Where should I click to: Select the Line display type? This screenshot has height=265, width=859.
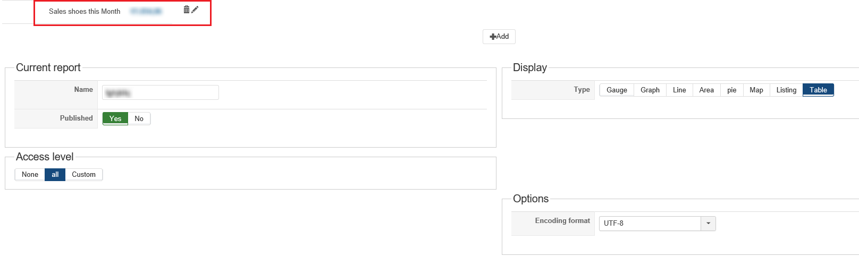(x=679, y=90)
